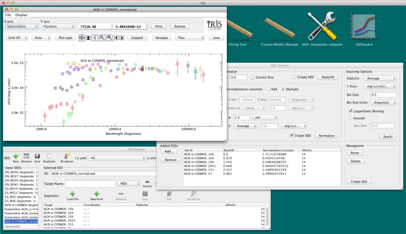This screenshot has height=234, width=406.
Task: Click the IRIS logo in the plot window
Action: pos(214,25)
